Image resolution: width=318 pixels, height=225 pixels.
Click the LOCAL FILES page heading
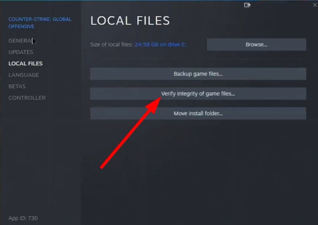tap(130, 21)
